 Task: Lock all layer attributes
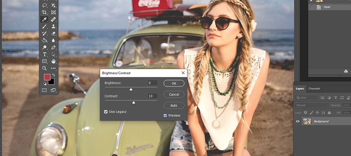pyautogui.click(x=329, y=113)
